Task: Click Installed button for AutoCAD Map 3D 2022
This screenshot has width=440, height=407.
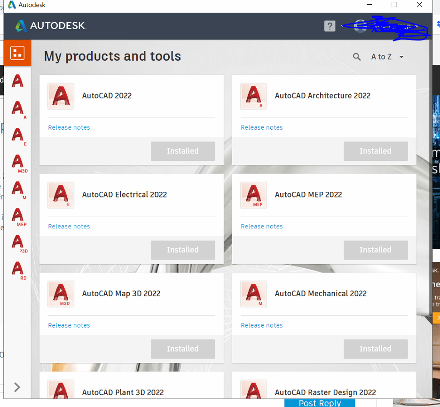Action: (183, 349)
